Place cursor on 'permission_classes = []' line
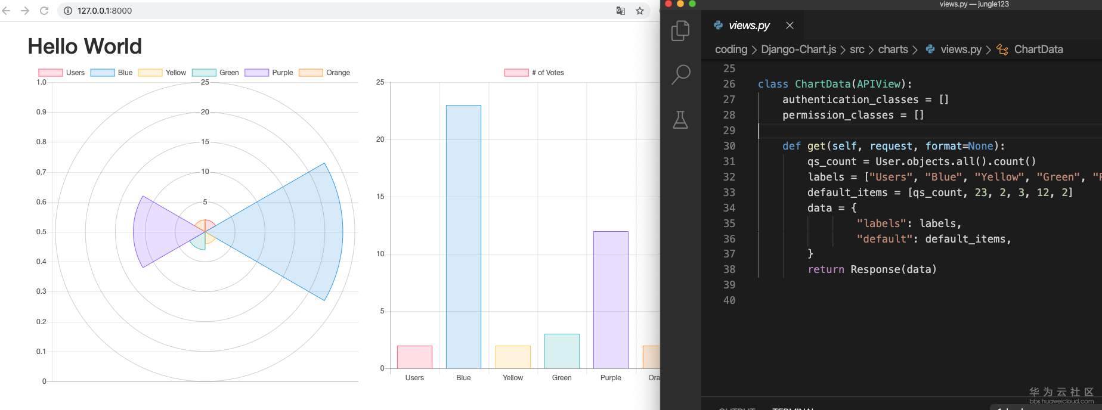The width and height of the screenshot is (1102, 410). (x=853, y=115)
